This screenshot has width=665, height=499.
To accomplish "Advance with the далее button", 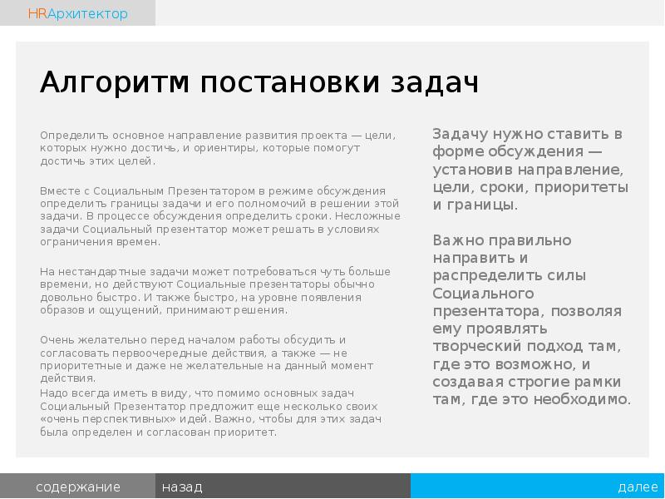I will click(x=638, y=487).
